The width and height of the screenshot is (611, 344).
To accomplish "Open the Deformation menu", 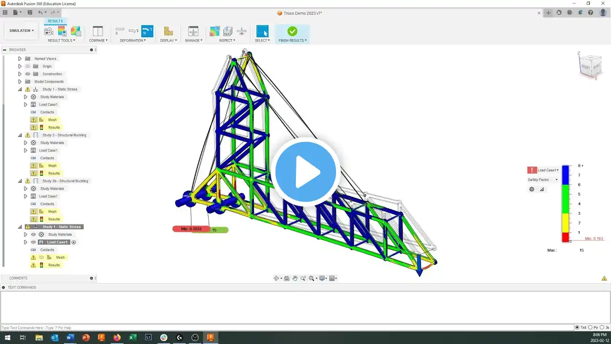I will [133, 41].
